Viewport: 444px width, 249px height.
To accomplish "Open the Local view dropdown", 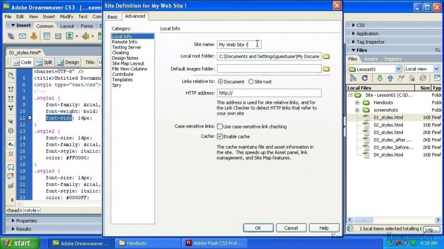I will click(436, 69).
